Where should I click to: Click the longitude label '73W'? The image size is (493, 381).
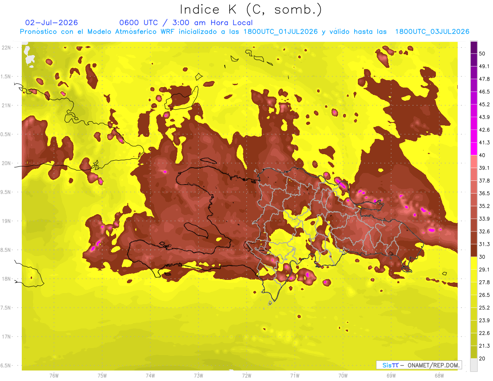(x=198, y=376)
